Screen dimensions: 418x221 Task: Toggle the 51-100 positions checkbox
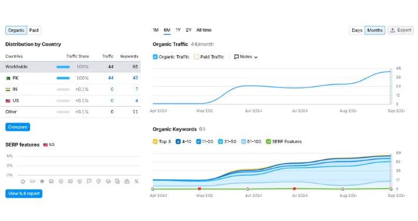243,142
